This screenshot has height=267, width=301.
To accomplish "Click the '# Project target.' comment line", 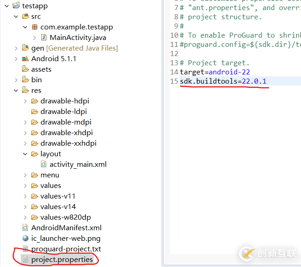I will [215, 63].
